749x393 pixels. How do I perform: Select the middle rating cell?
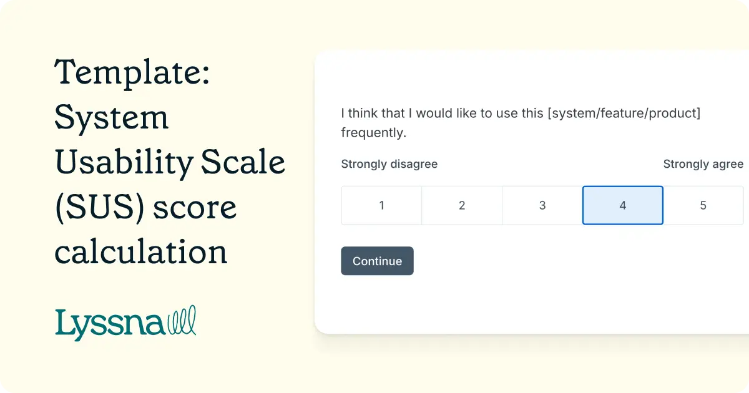coord(542,205)
